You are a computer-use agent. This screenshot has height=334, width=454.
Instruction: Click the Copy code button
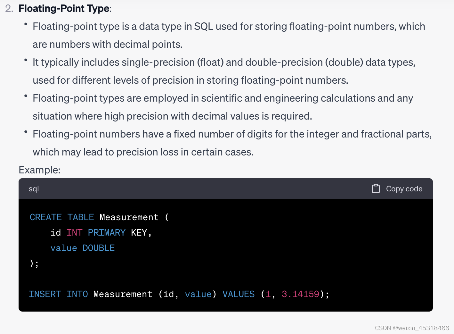point(404,188)
